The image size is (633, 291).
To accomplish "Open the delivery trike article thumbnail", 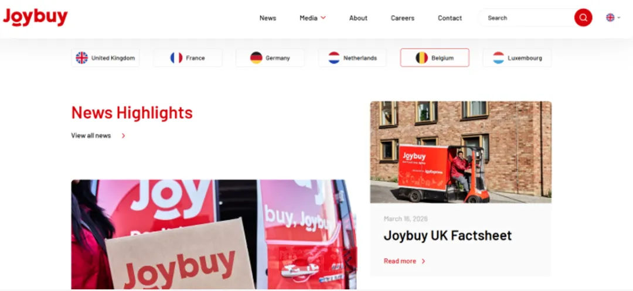I will 461,152.
